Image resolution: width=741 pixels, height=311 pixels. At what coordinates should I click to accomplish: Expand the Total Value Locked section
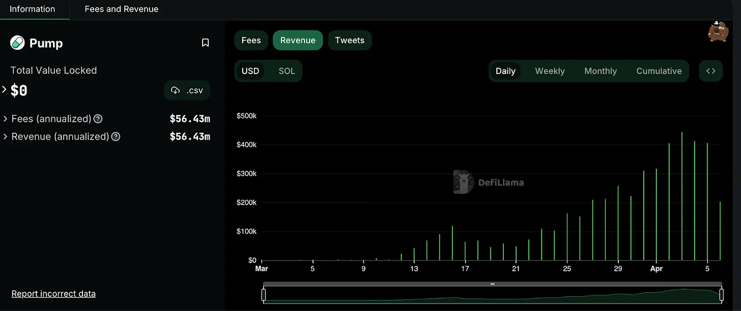coord(4,89)
